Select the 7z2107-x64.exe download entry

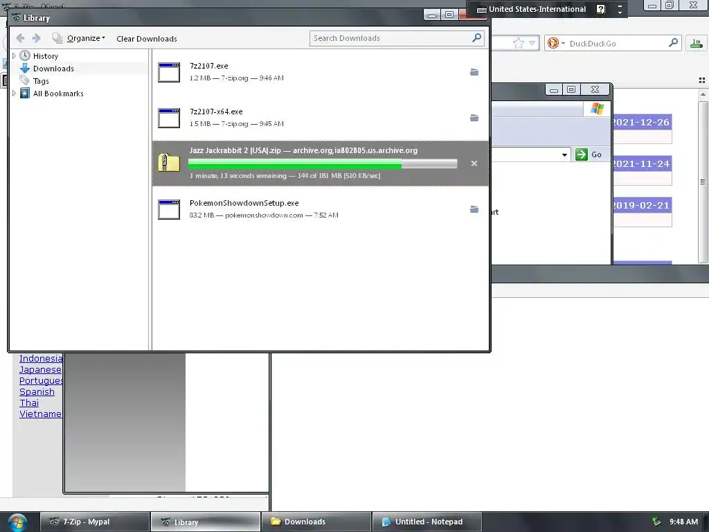(320, 118)
